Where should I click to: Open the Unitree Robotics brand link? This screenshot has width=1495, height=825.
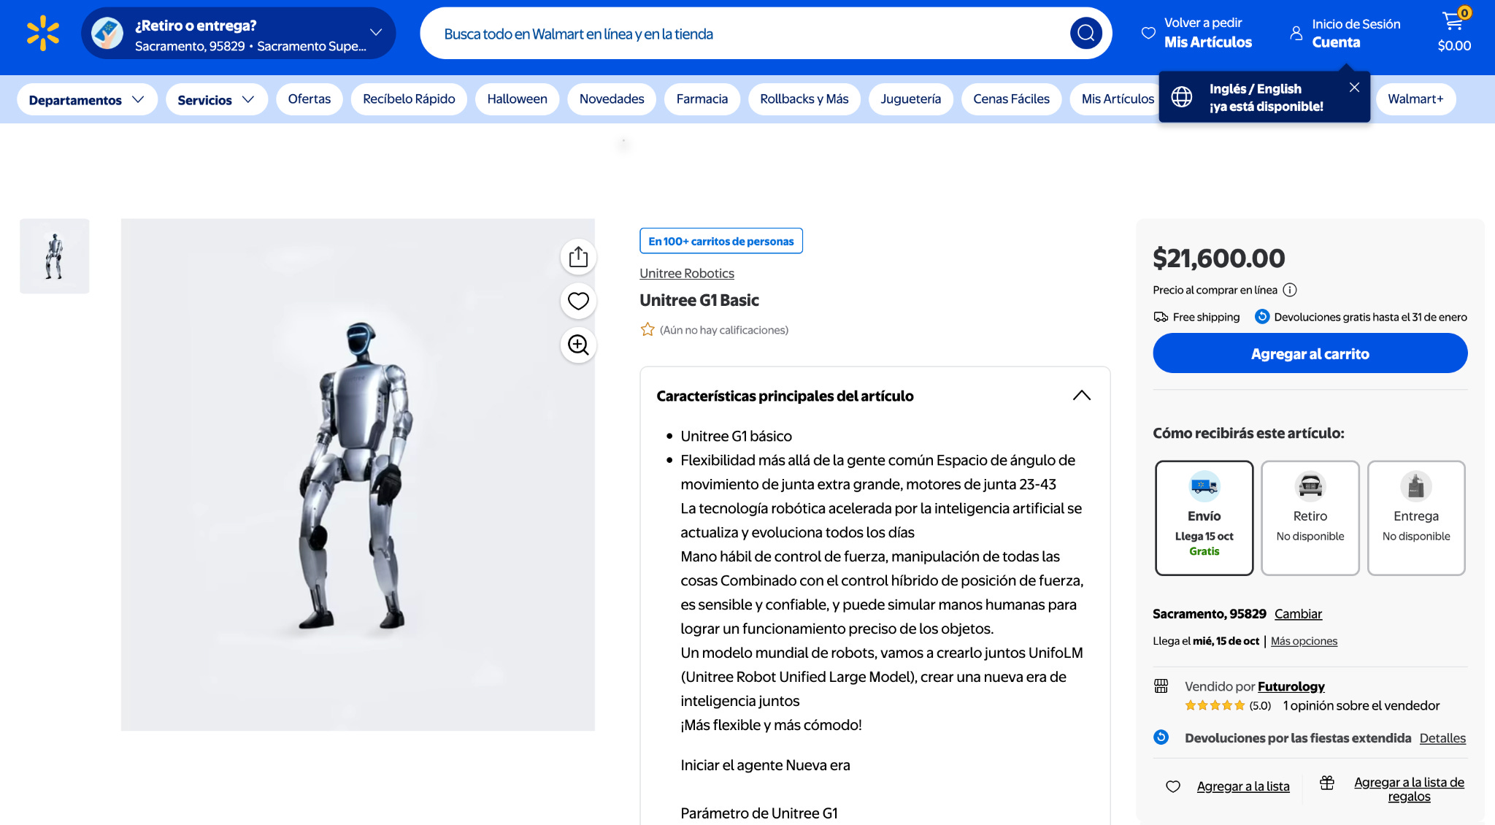click(x=686, y=273)
